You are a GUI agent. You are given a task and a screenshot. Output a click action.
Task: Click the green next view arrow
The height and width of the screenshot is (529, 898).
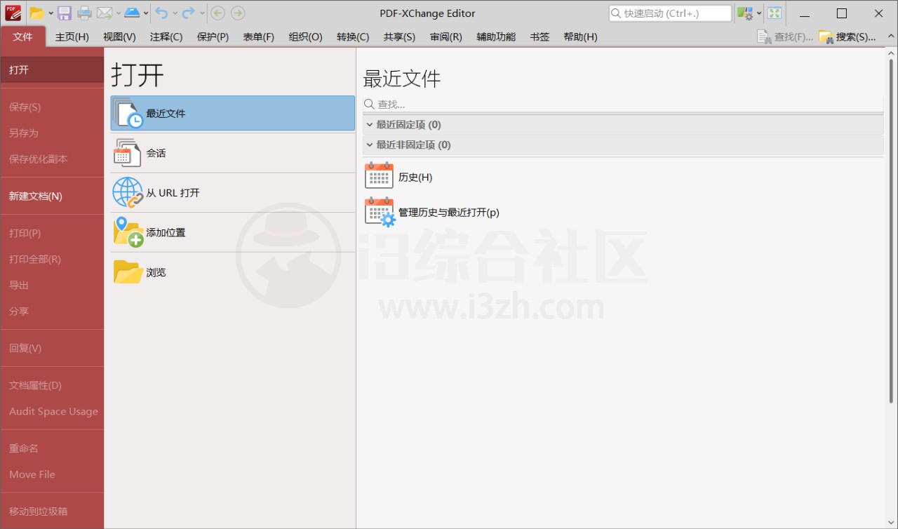tap(238, 13)
